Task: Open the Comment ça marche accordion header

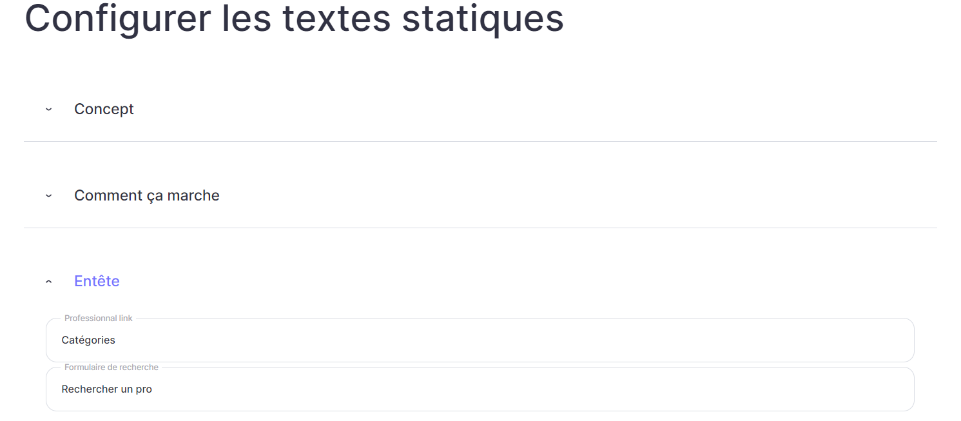Action: coord(480,195)
